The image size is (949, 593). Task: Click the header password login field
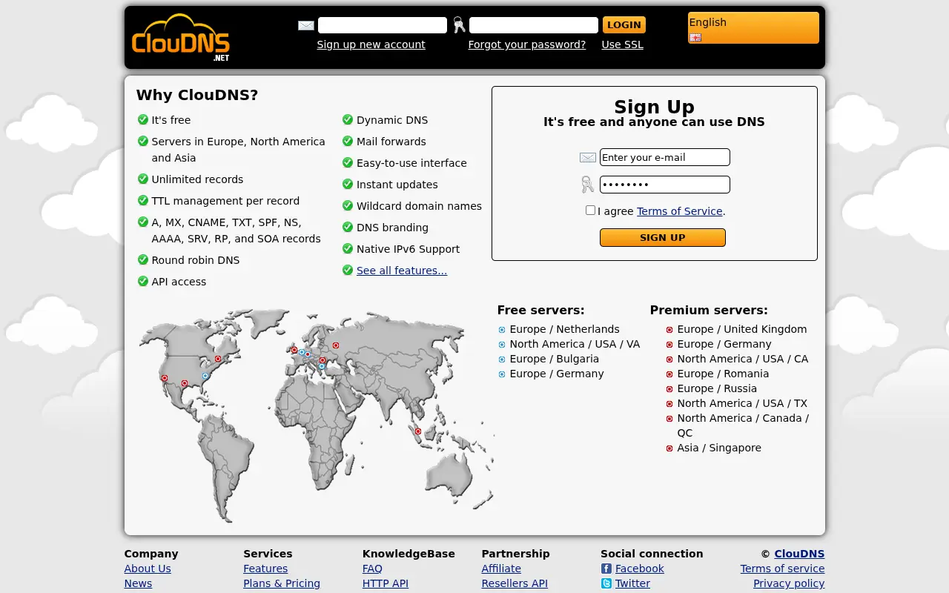pyautogui.click(x=534, y=25)
